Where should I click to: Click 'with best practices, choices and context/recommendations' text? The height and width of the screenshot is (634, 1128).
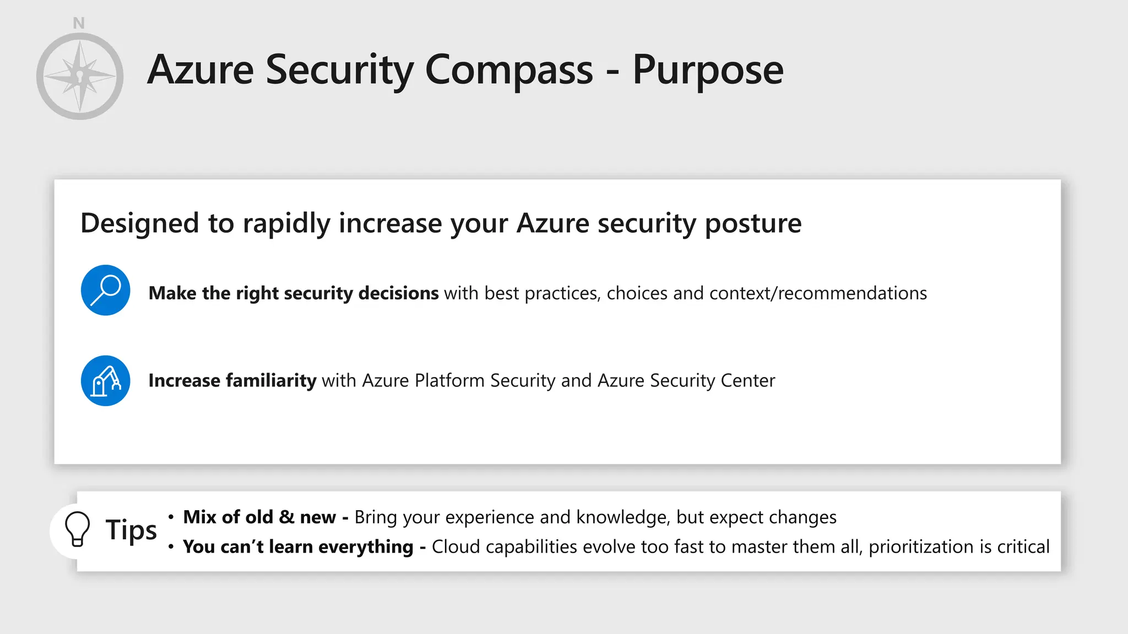pyautogui.click(x=685, y=293)
